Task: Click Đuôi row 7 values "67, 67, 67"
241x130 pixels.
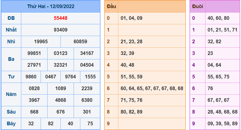Action: point(218,100)
